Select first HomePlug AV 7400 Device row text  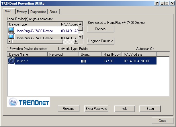(34, 31)
